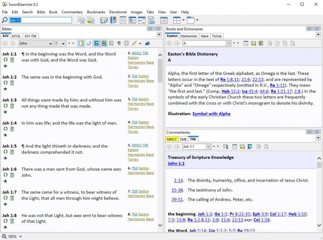The width and height of the screenshot is (323, 240).
Task: Expand the Commentaries panel tab list arrow
Action: tap(318, 138)
